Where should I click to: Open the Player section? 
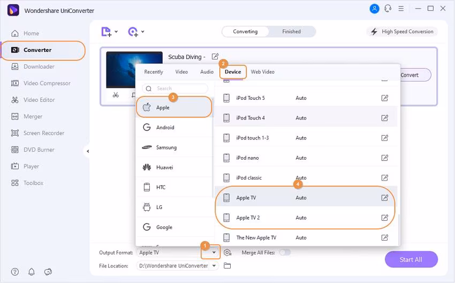pos(25,166)
